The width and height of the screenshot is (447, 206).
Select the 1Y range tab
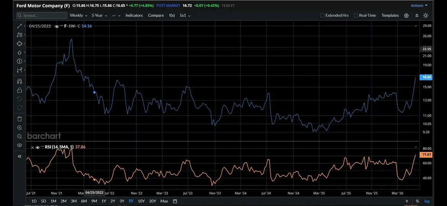click(104, 201)
